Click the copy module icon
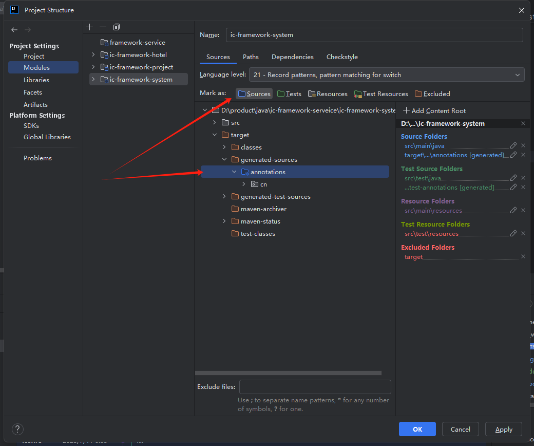 117,27
